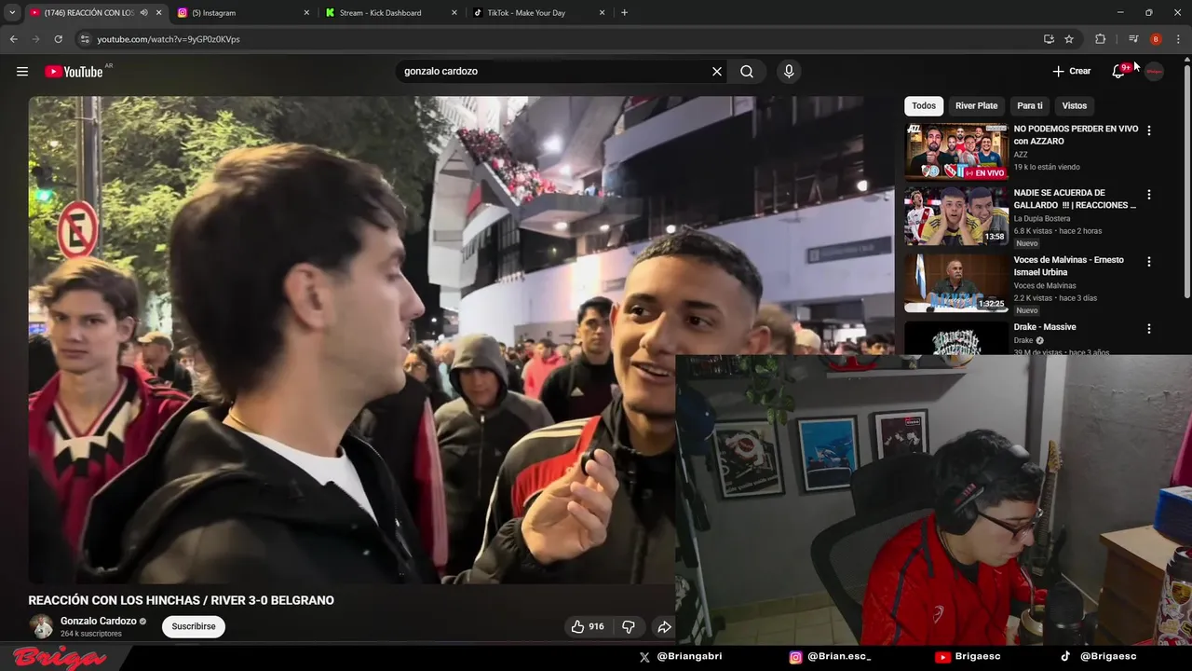Open YouTube notifications bell
This screenshot has height=671, width=1192.
click(1119, 72)
